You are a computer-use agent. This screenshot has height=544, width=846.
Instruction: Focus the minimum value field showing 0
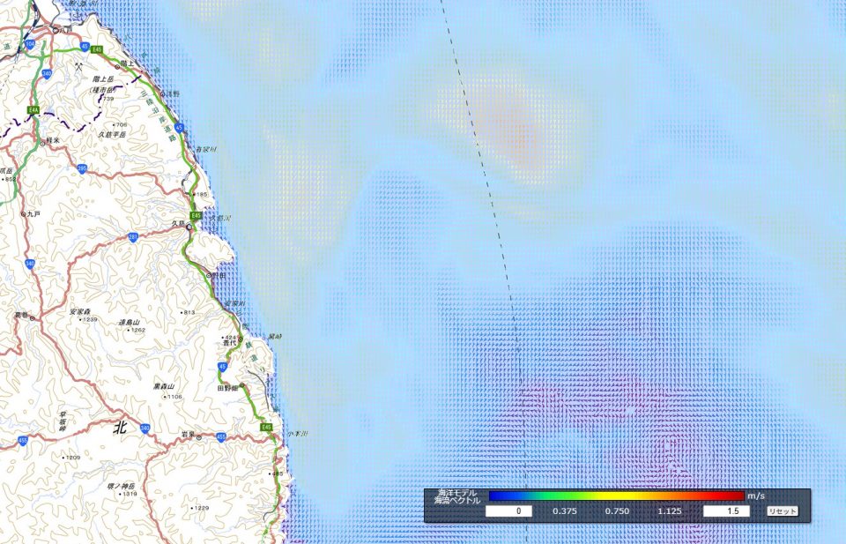pyautogui.click(x=508, y=511)
